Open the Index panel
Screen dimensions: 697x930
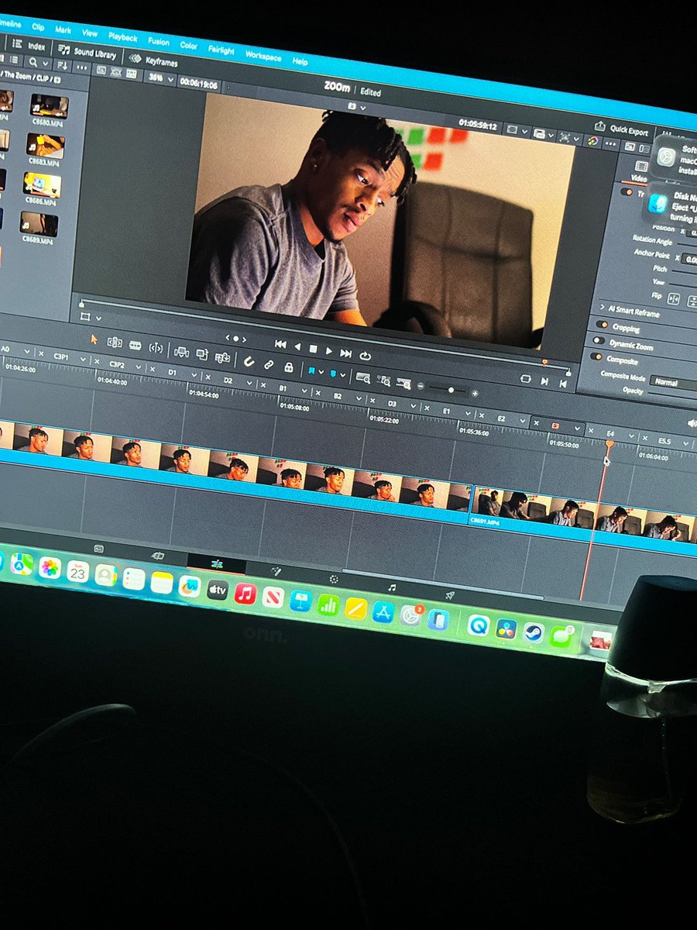(29, 45)
